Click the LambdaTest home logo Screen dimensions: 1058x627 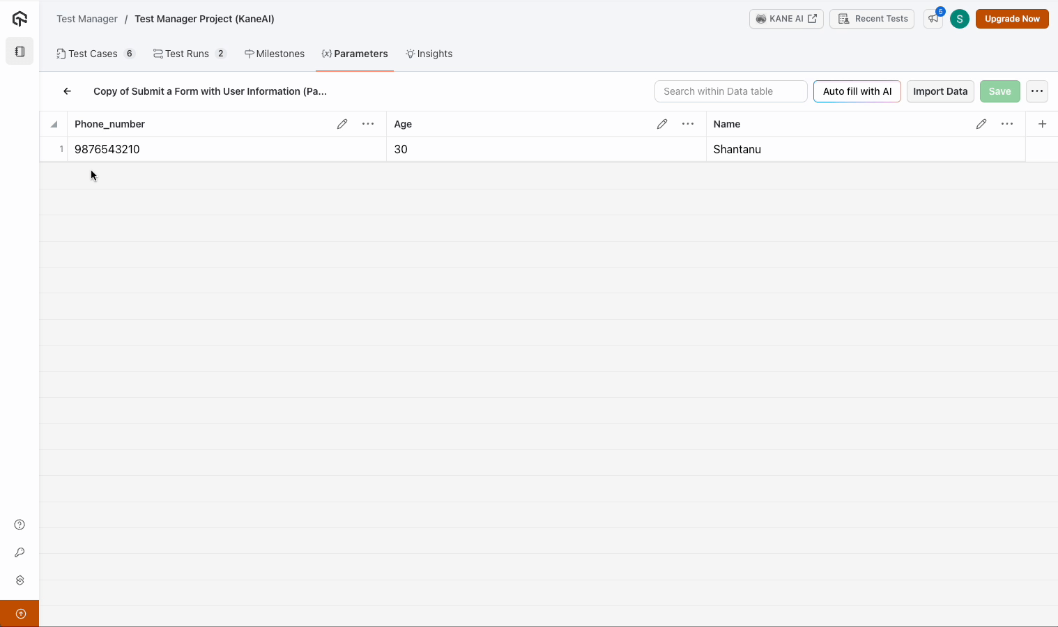coord(20,19)
